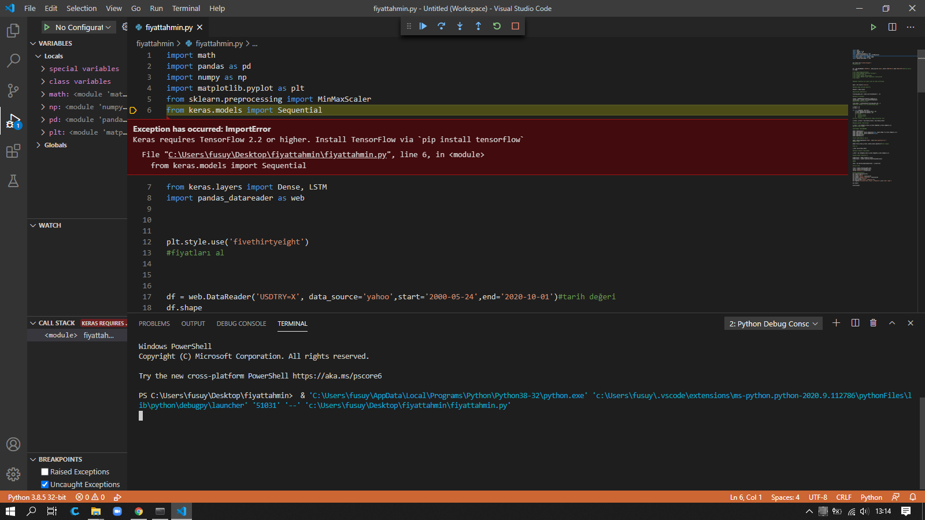Change the CRLF end of line setting
Screen dimensions: 925x520
click(x=843, y=497)
